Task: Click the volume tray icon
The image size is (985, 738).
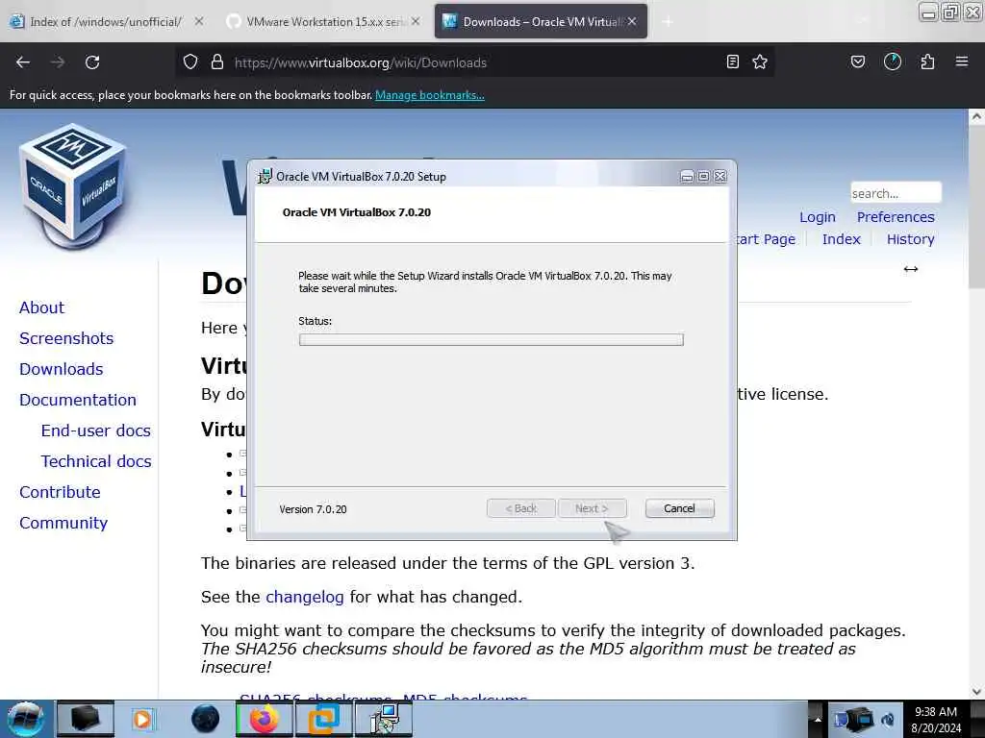Action: pos(888,720)
